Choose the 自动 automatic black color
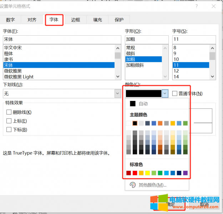Image resolution: width=223 pixels, height=214 pixels. click(x=133, y=103)
